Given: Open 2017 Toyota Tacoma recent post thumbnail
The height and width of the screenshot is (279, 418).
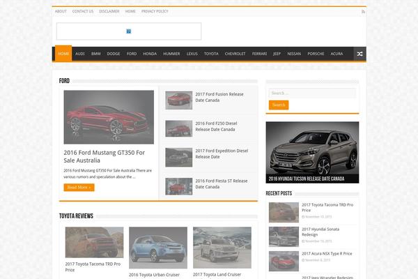Looking at the screenshot, I should coord(284,212).
